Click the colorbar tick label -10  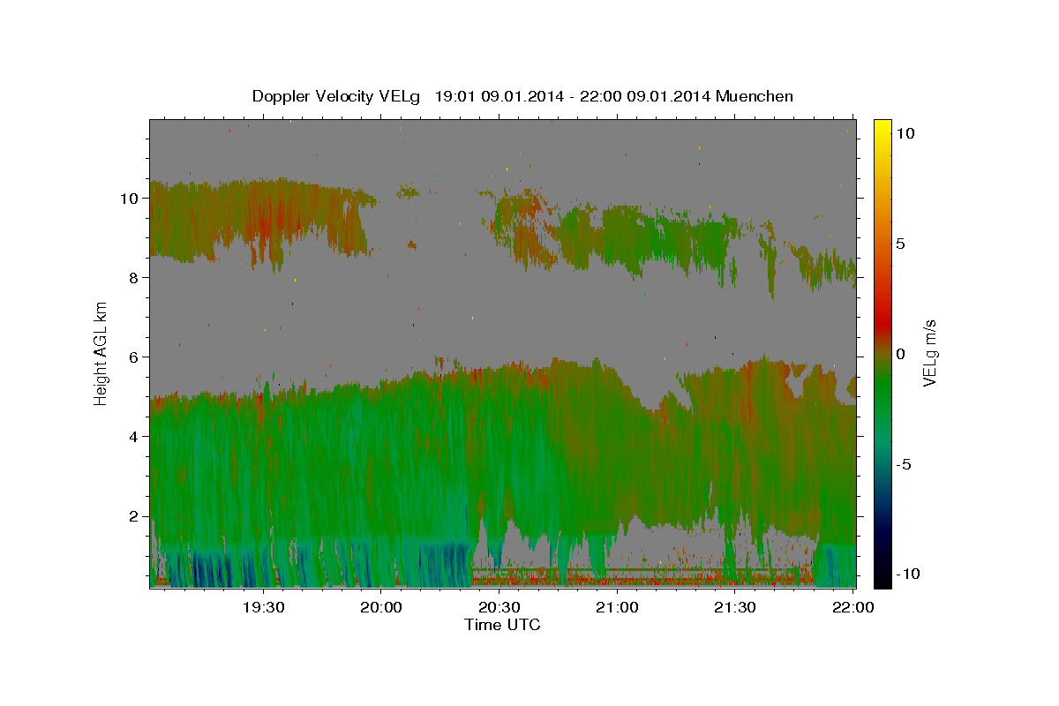[906, 575]
